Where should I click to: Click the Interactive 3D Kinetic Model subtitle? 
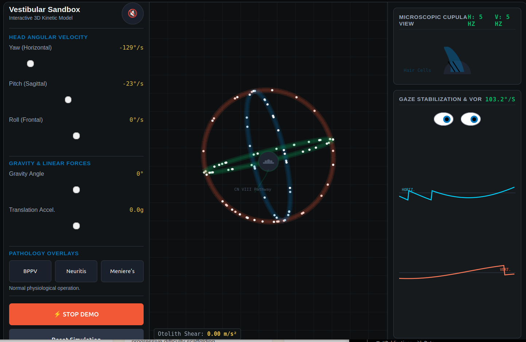click(x=41, y=18)
